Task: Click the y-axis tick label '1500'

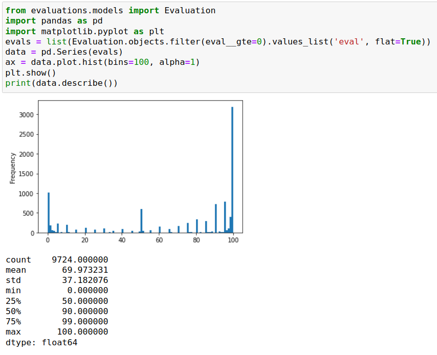Action: pos(26,174)
